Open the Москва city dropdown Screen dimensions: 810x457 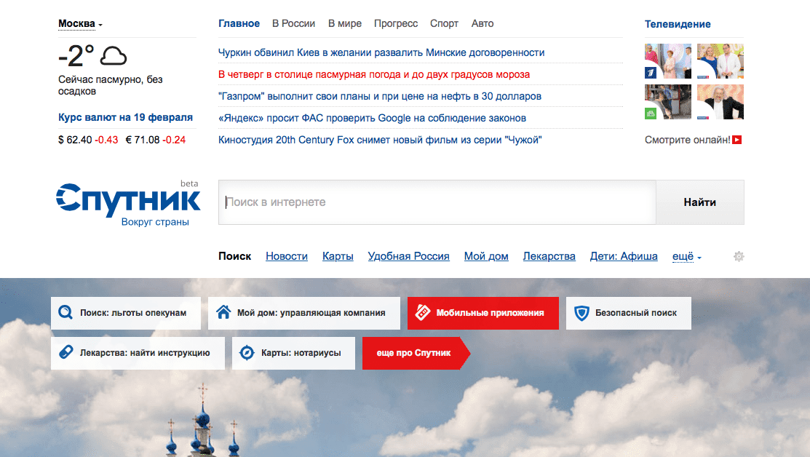tap(80, 24)
